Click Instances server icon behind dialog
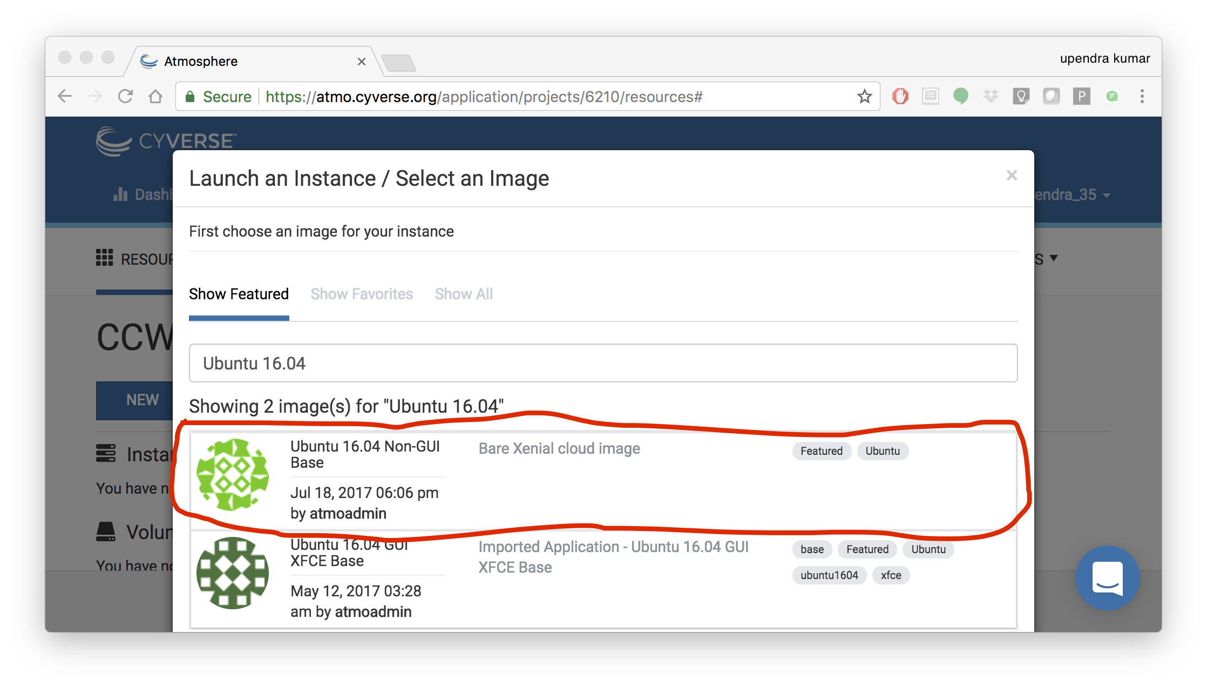 click(106, 453)
